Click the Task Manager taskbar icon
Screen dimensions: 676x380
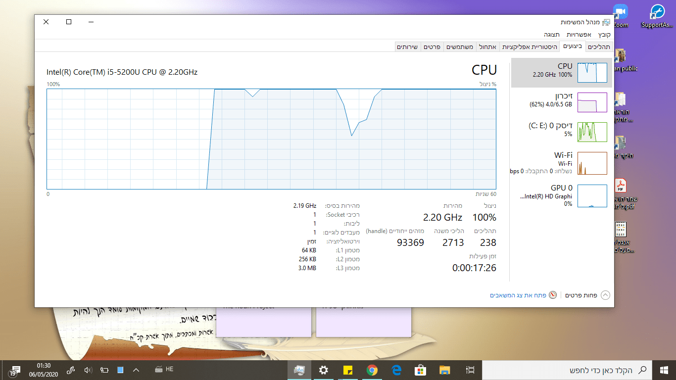pos(299,370)
